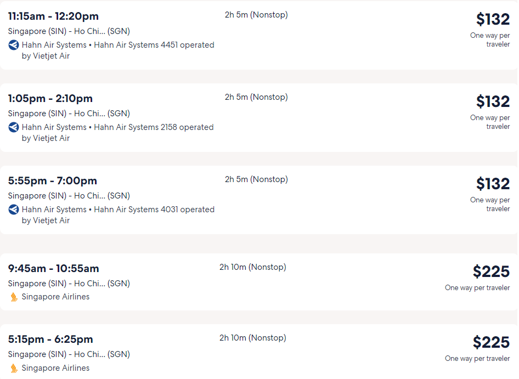Choose the 5:55pm - 7:00pm flight
519x379 pixels.
(x=259, y=200)
